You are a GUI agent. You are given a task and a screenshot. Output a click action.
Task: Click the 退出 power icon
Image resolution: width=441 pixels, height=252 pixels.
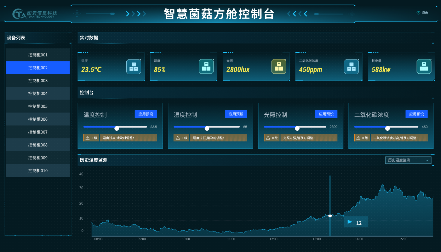418,13
